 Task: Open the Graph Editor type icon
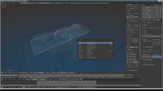click(2, 79)
